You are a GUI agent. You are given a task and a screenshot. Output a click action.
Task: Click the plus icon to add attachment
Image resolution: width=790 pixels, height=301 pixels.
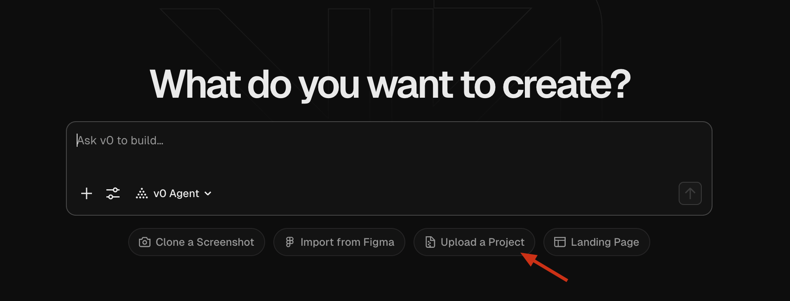point(87,193)
